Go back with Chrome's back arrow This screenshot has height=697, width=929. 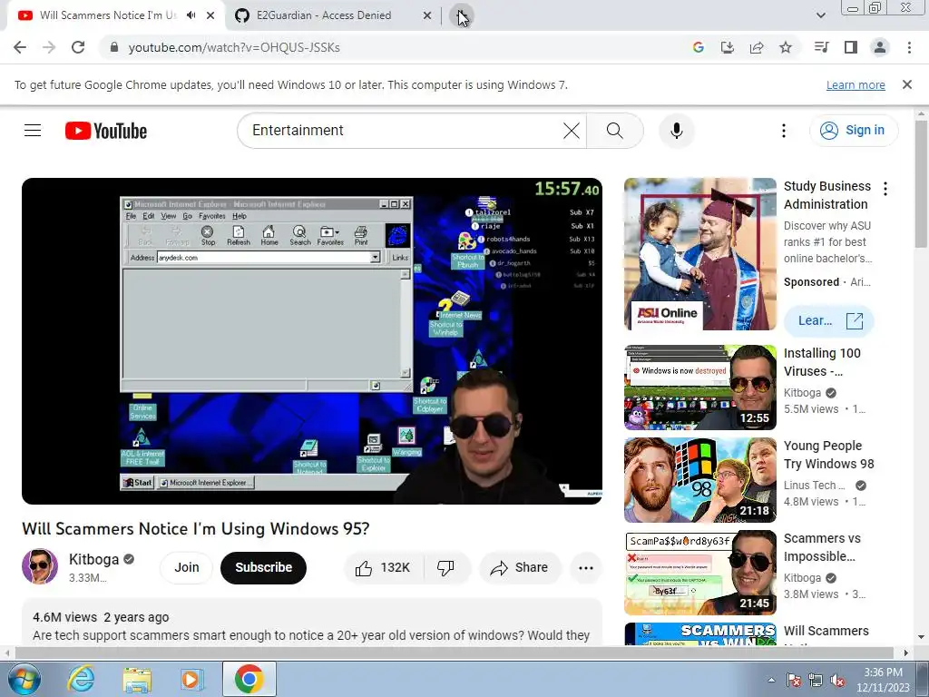(x=20, y=47)
